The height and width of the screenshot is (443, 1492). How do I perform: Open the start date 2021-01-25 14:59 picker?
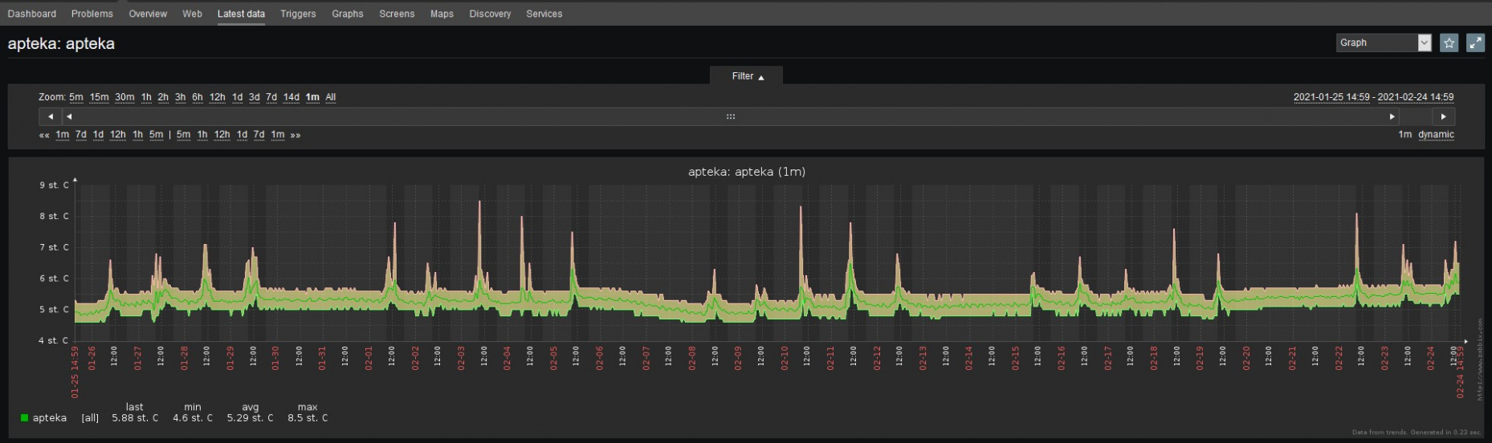coord(1331,97)
